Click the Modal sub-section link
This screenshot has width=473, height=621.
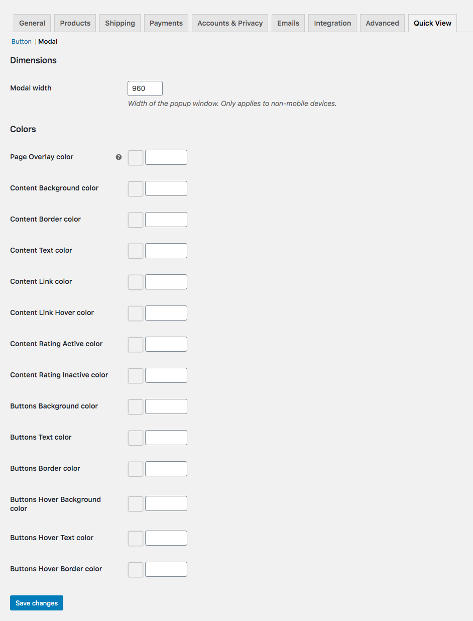click(48, 42)
